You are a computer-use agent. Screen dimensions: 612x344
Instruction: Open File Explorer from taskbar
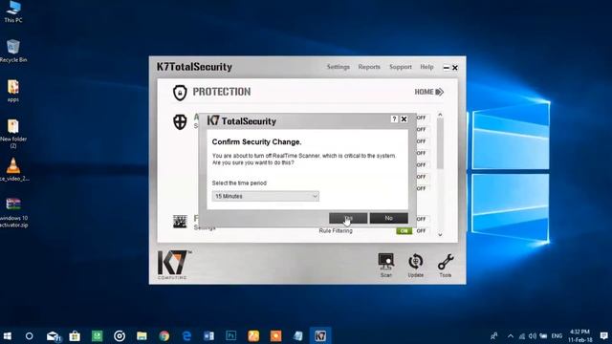click(x=142, y=335)
